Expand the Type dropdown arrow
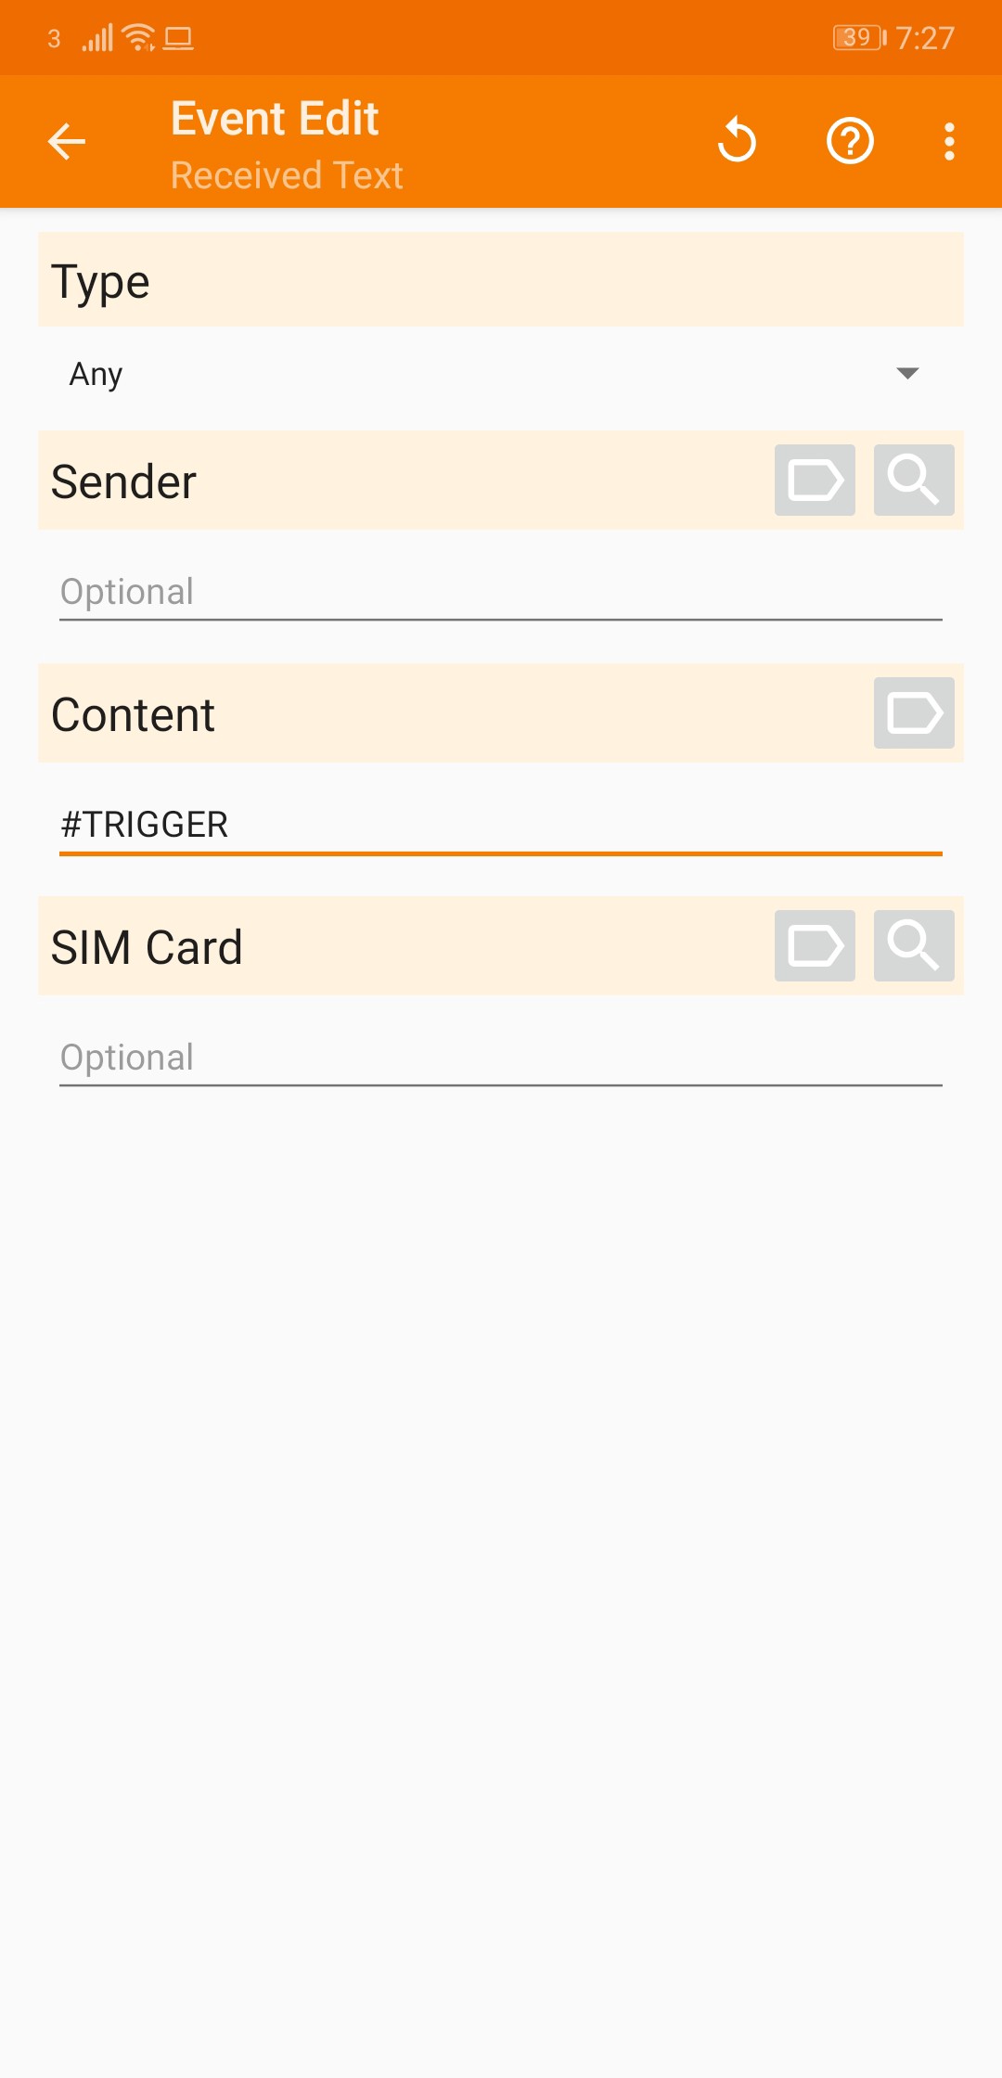The image size is (1002, 2078). click(907, 373)
